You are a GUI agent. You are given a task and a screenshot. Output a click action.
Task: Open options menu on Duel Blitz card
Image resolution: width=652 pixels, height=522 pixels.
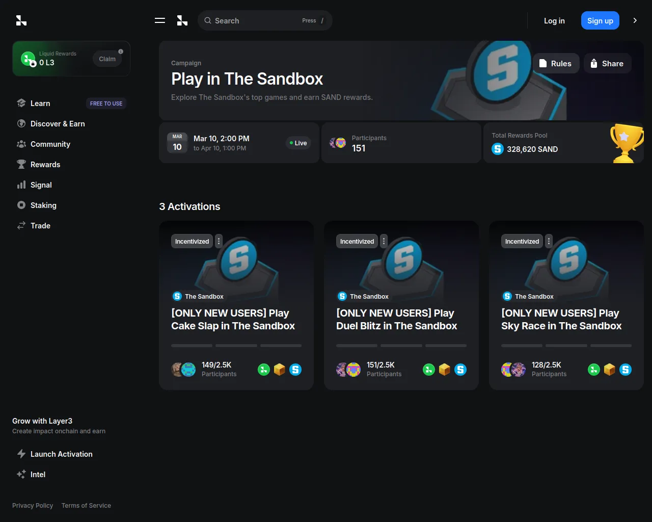(x=384, y=241)
